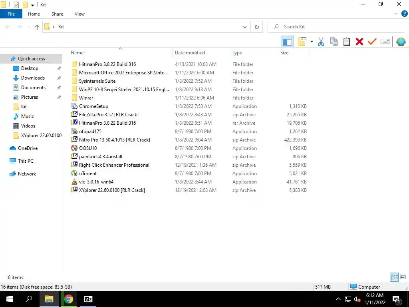Select the Sysinternals Suite folder
409x307 pixels.
click(97, 81)
